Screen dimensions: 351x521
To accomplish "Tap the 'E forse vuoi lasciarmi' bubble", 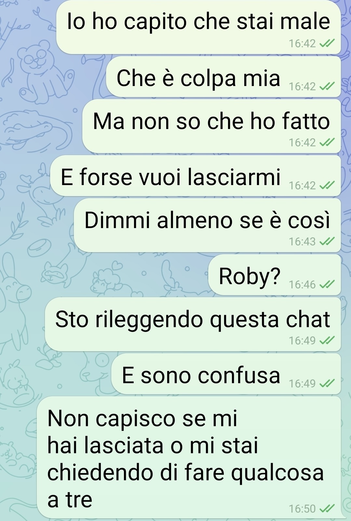I will 196,176.
